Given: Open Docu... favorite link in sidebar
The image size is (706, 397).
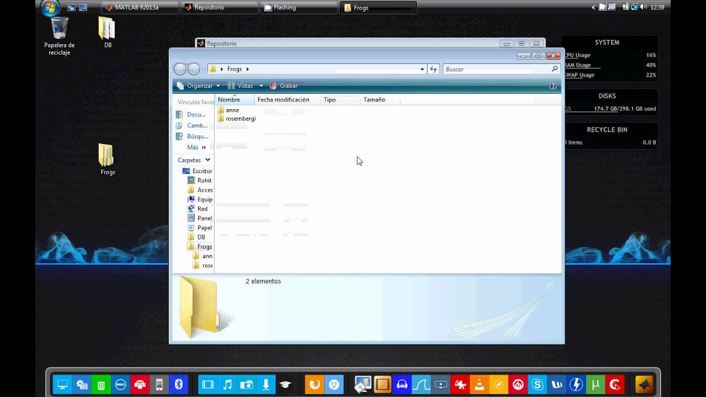Looking at the screenshot, I should 191,115.
